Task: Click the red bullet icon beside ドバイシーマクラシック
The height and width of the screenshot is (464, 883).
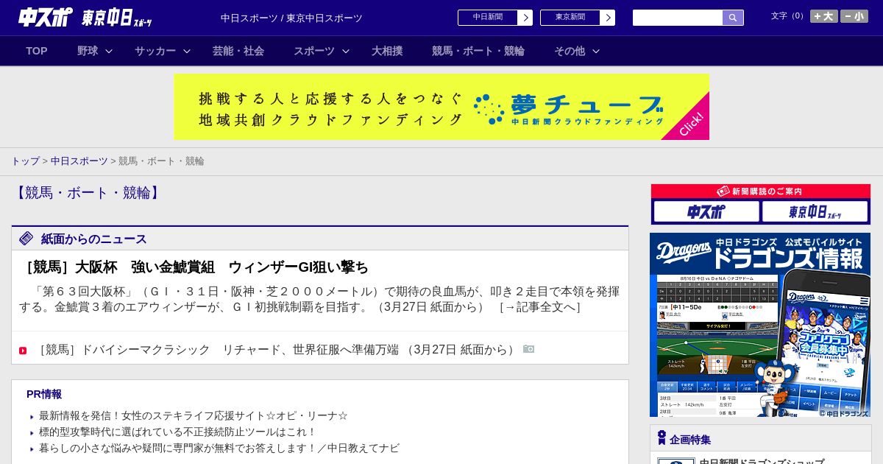Action: 23,350
